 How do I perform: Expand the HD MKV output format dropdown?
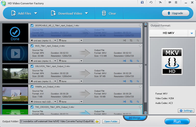pos(192,33)
